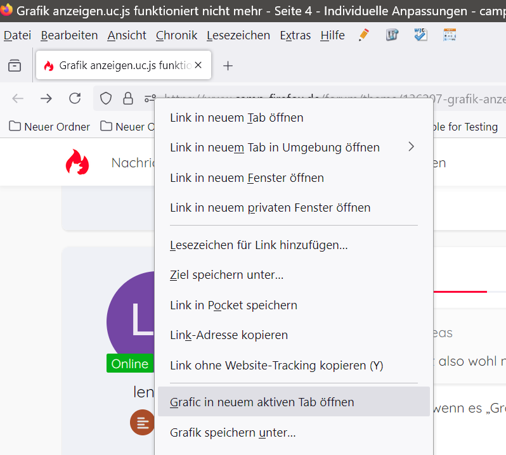Click the calendar icon in menu bar

450,35
